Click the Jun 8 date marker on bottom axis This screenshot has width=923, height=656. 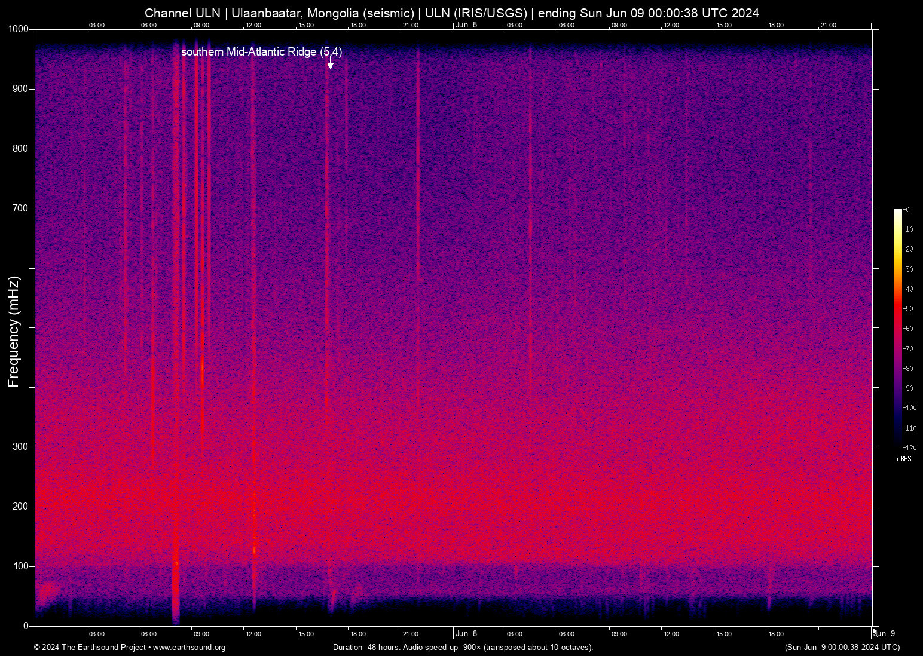(x=466, y=634)
